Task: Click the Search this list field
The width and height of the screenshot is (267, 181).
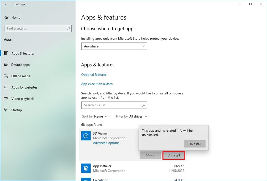Action: [114, 105]
